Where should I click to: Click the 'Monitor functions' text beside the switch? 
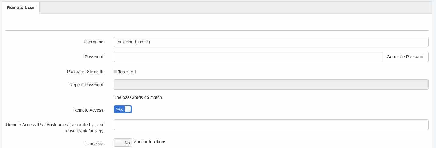point(149,142)
